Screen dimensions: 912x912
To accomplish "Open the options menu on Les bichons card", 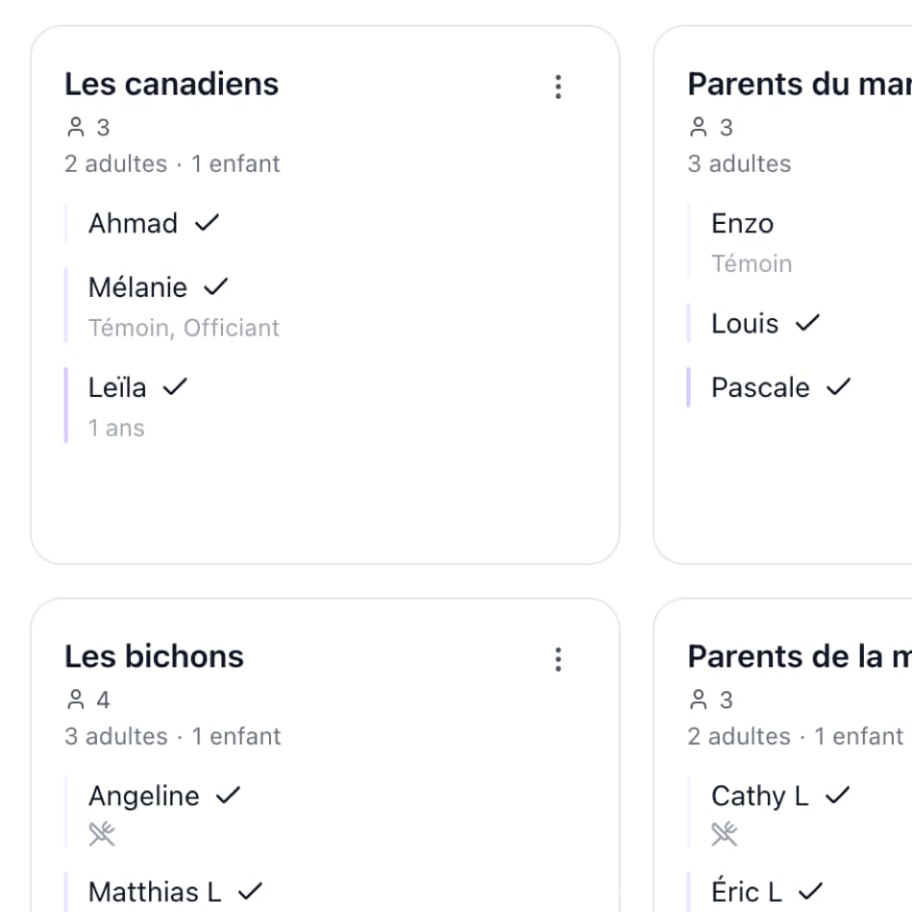I will click(x=558, y=659).
